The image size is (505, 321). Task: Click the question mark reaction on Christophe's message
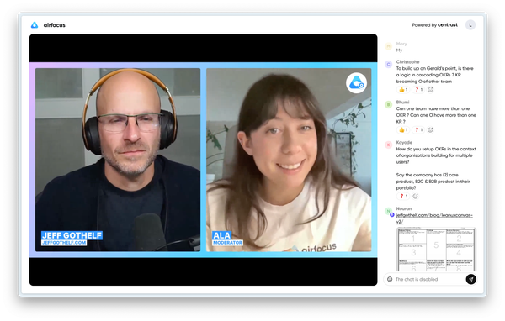click(x=418, y=90)
